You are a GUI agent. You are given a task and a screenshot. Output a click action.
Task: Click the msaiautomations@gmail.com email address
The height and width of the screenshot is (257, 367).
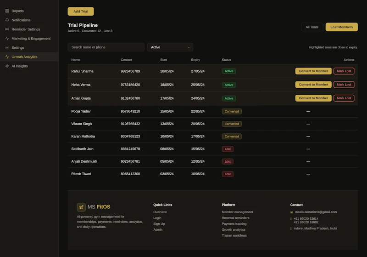316,212
